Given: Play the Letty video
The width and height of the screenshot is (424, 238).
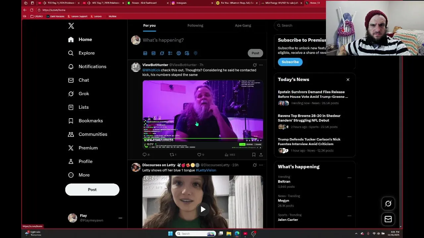Looking at the screenshot, I should coord(203,209).
